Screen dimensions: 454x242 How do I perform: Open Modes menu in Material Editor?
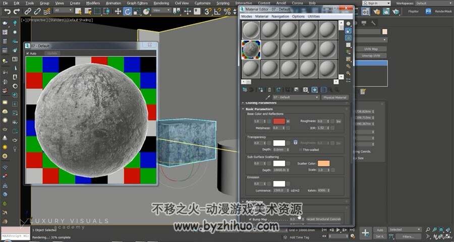coord(247,17)
